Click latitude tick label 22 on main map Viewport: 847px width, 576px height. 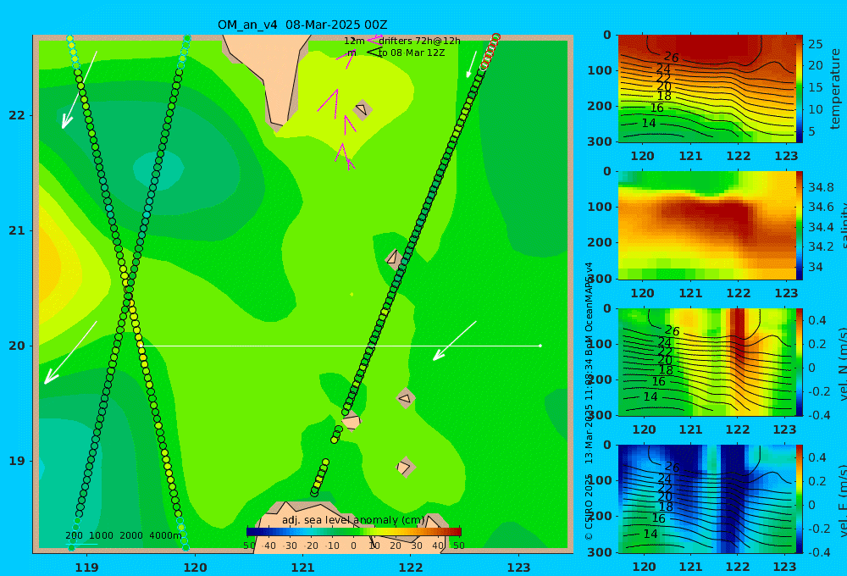click(x=17, y=116)
